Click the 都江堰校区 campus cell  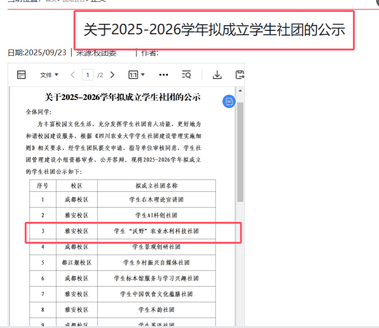coord(76,262)
